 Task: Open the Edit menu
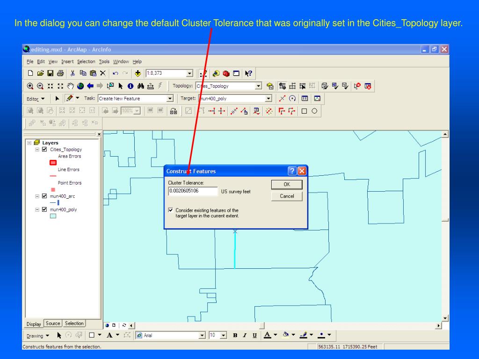(x=41, y=61)
